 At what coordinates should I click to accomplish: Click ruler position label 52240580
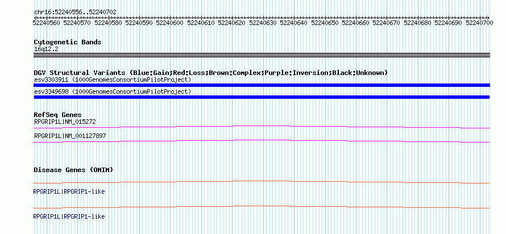(x=108, y=23)
